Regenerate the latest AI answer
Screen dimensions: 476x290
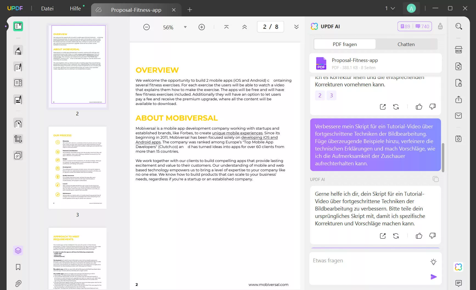point(396,236)
